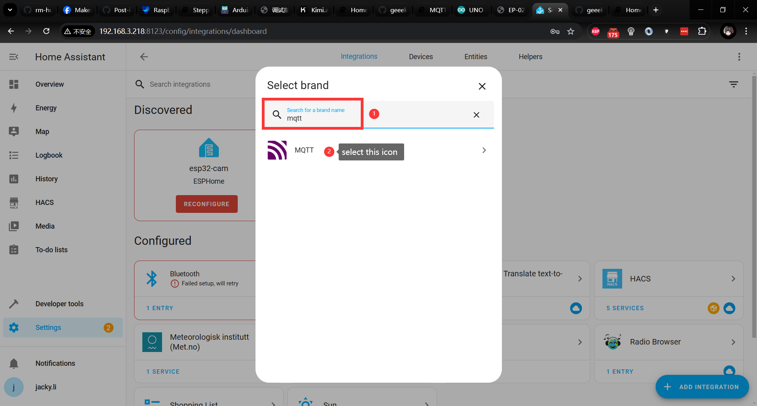
Task: Click the Developer tools hammer icon
Action: [x=14, y=304]
